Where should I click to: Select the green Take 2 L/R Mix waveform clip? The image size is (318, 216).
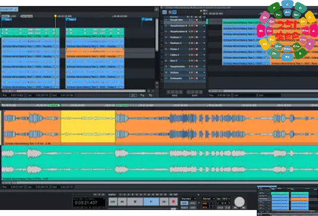(x=160, y=163)
